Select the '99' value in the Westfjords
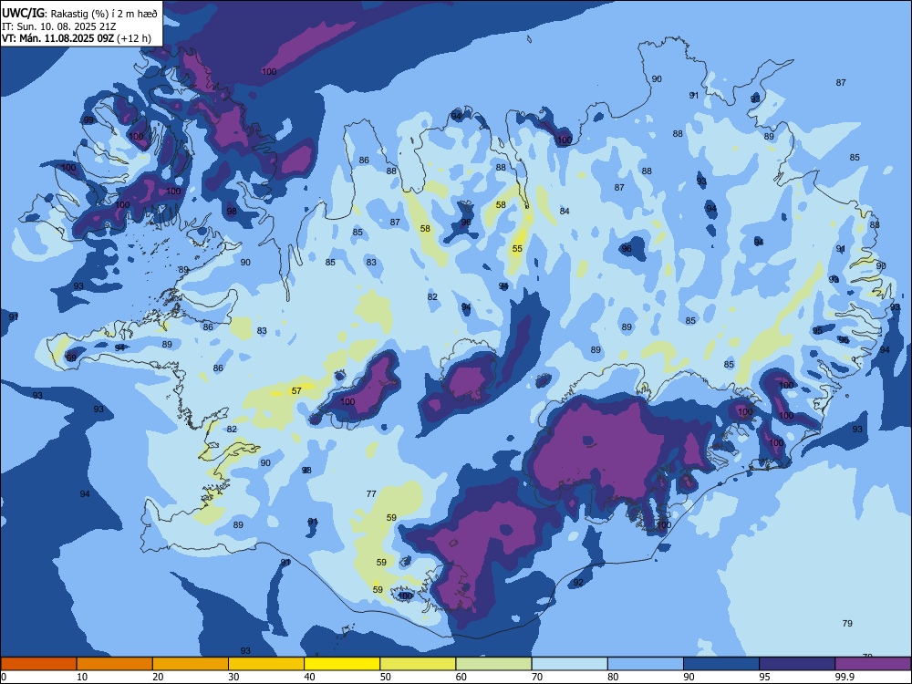Screen dimensions: 912x684 88,120
